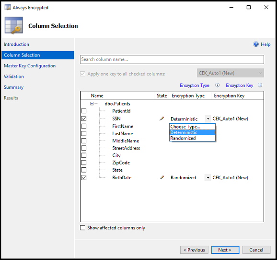This screenshot has height=260, width=277.
Task: Click the pencil state icon in SSN row
Action: click(x=162, y=119)
